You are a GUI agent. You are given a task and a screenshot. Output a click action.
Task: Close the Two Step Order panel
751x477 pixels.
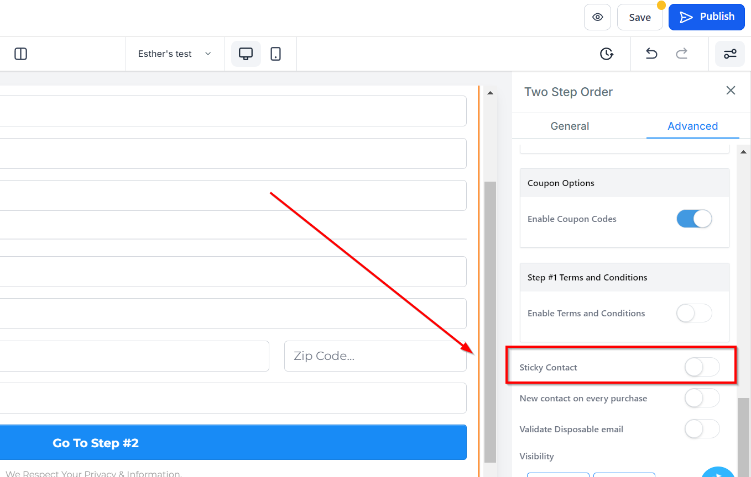pos(731,91)
